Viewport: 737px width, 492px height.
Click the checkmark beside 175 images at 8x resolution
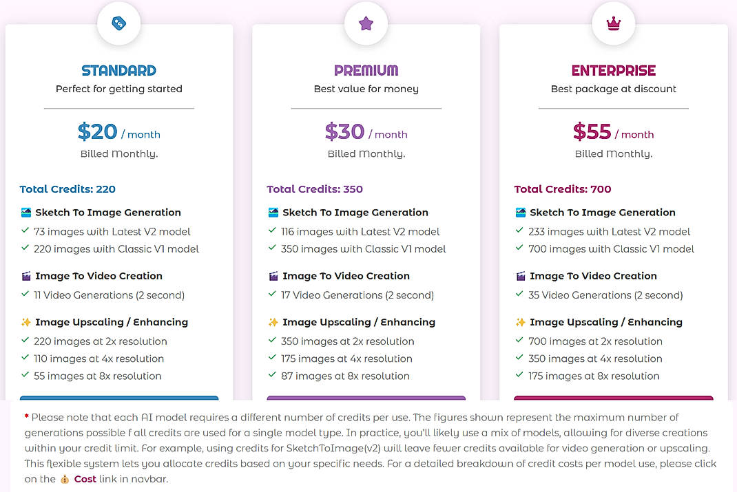(519, 376)
